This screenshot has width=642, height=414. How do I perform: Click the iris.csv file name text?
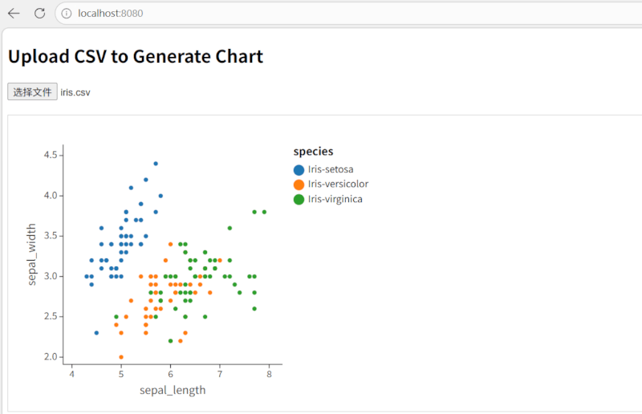(75, 92)
